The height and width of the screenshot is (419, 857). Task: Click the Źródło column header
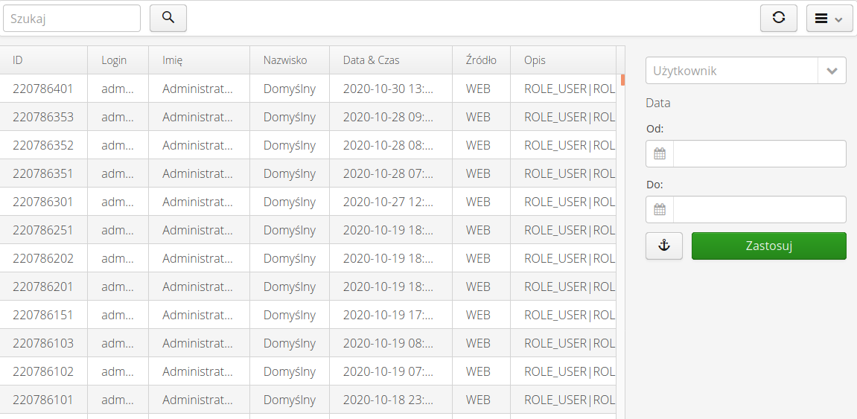point(481,60)
